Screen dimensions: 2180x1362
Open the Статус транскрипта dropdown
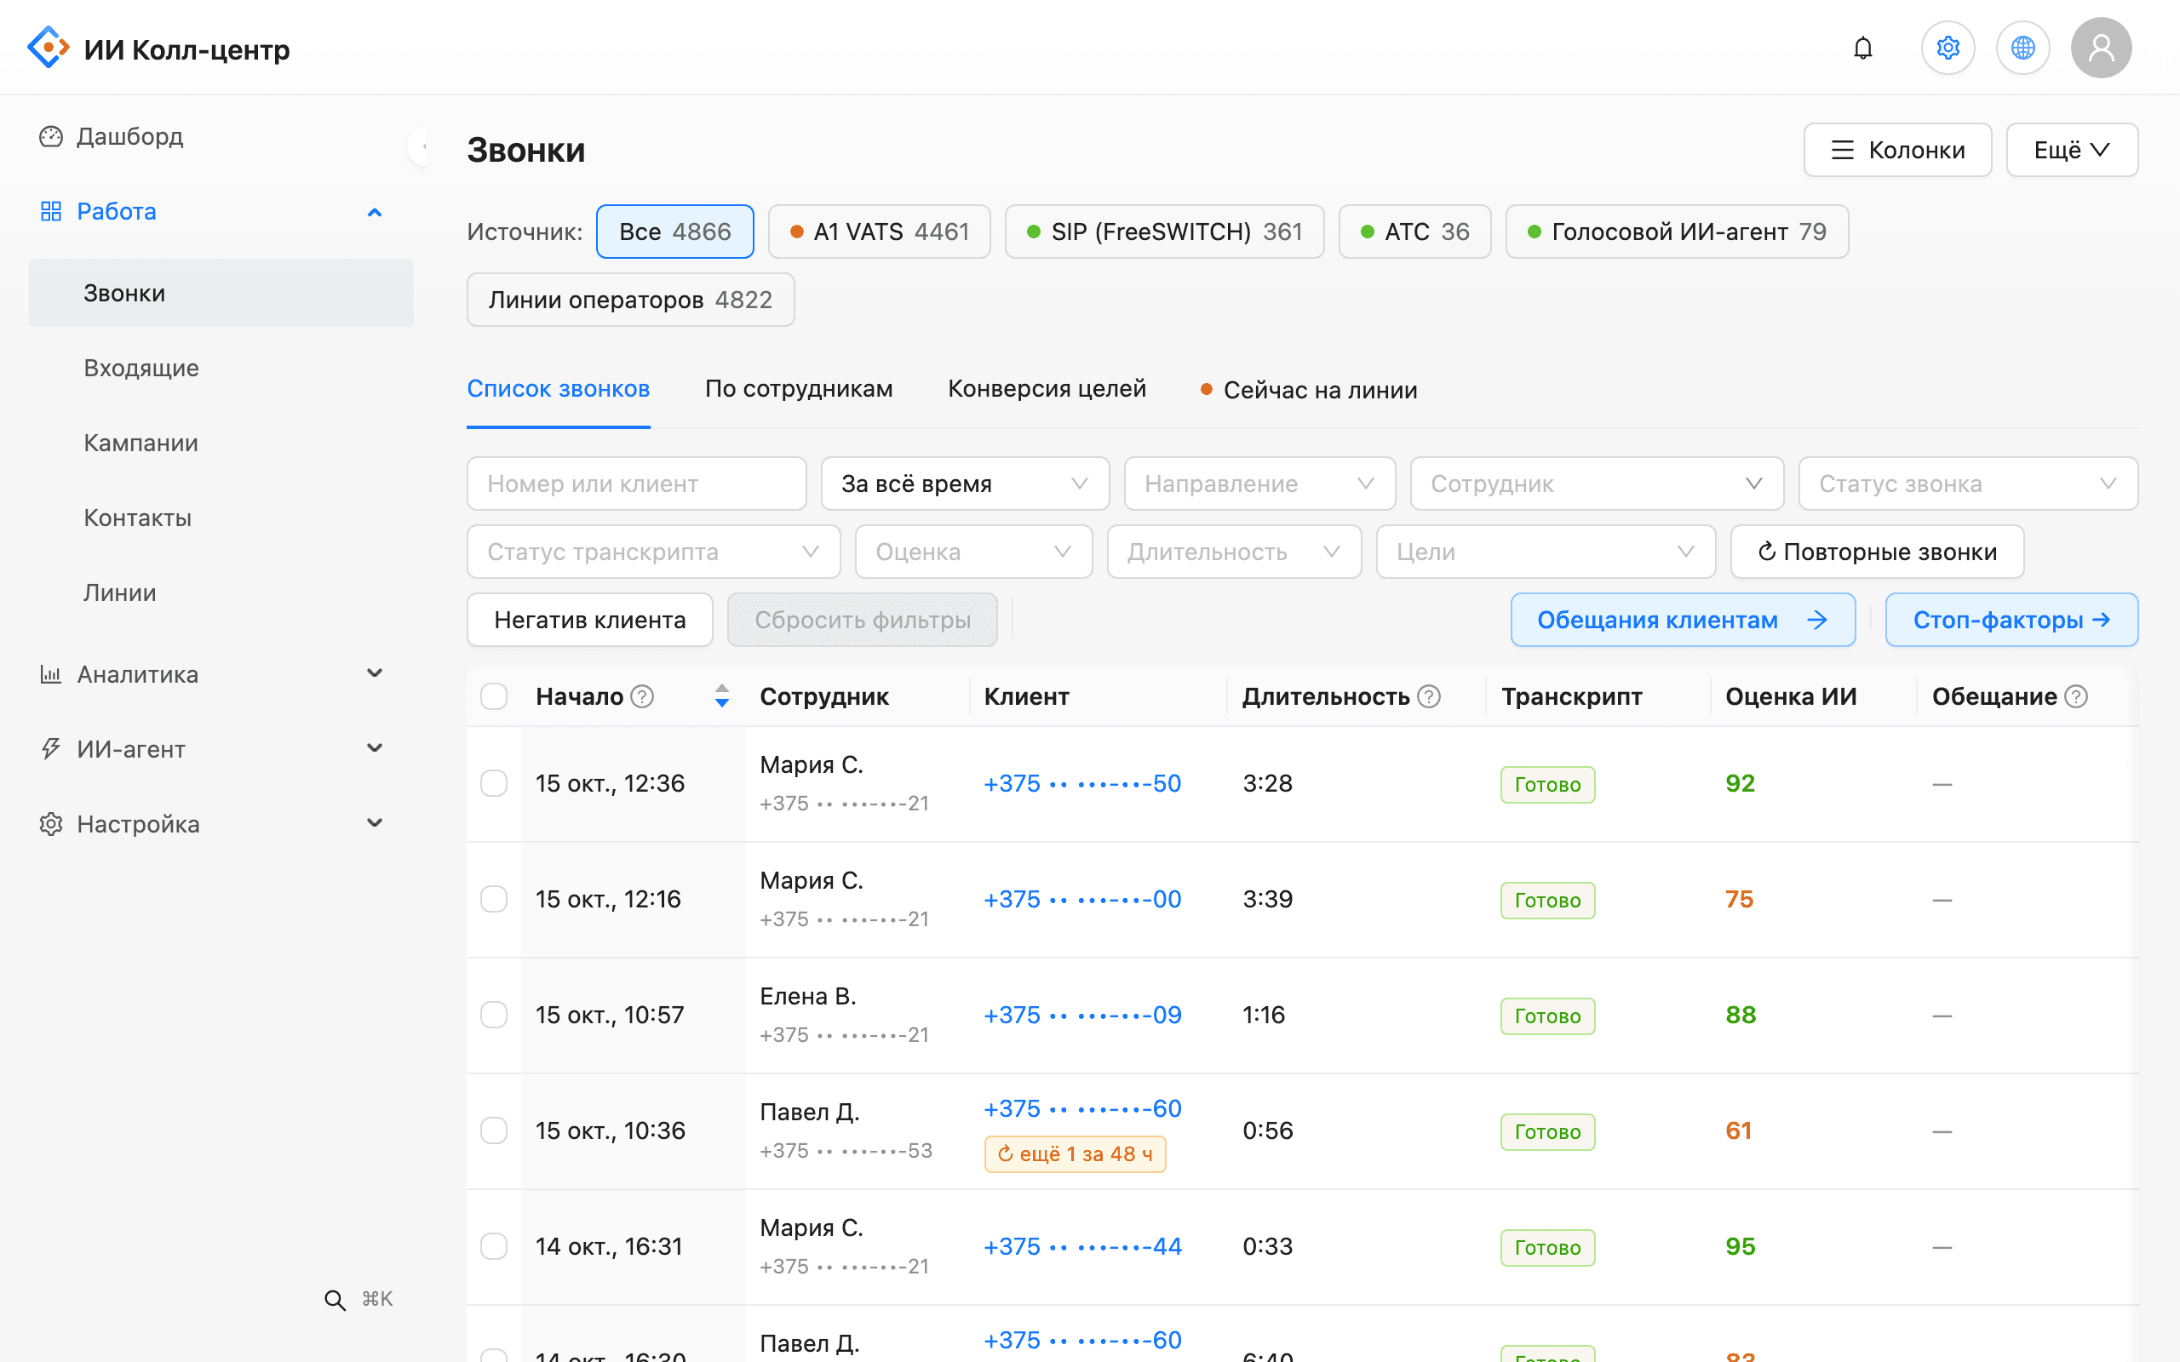click(653, 552)
